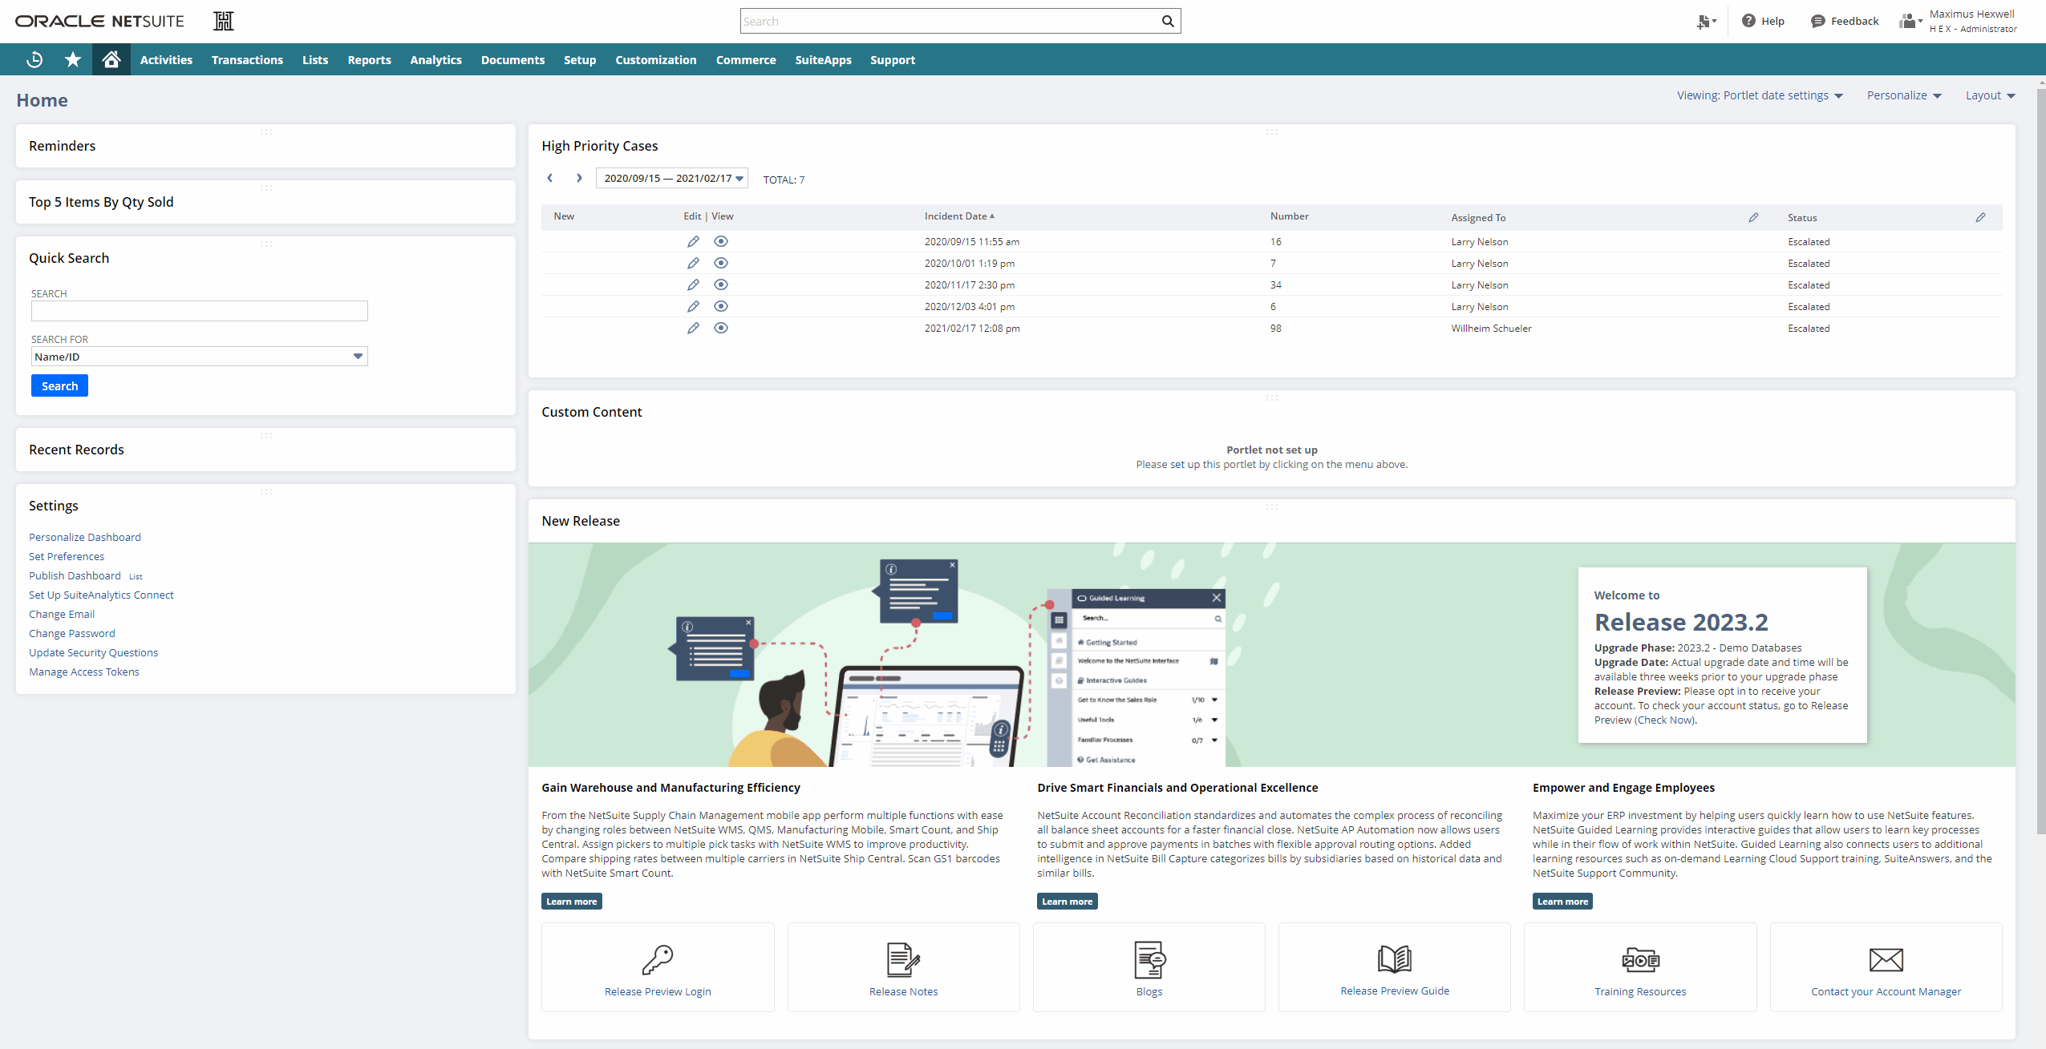Viewport: 2046px width, 1049px height.
Task: Click the HEX company logo icon
Action: [224, 21]
